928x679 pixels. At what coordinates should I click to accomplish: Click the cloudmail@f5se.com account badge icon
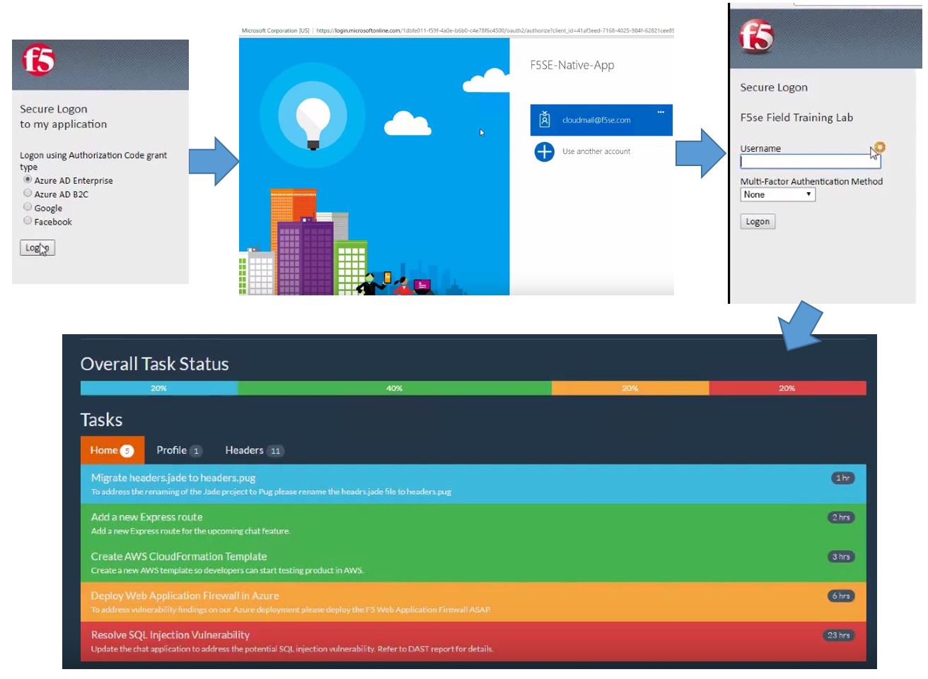[544, 119]
